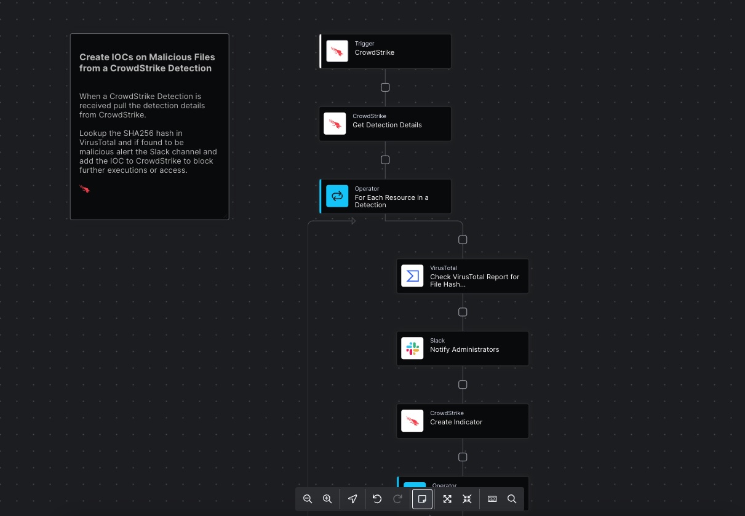Click the Slack logo on Notify Administrators
The width and height of the screenshot is (745, 516).
coord(412,348)
